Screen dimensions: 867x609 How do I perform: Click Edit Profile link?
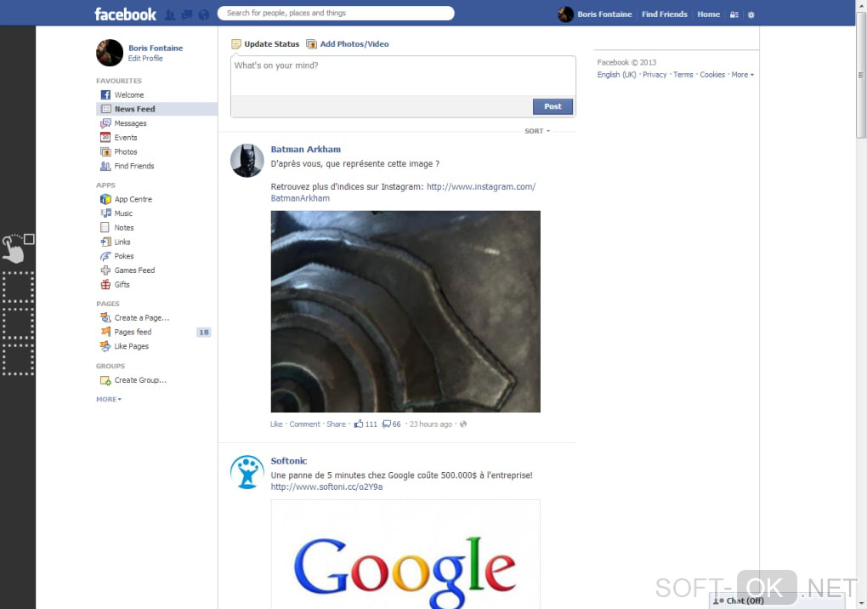[145, 58]
